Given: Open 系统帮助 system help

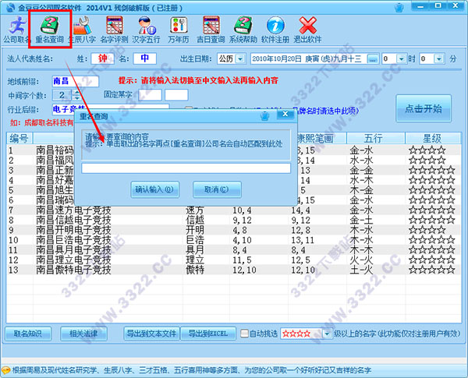Looking at the screenshot, I should (x=243, y=30).
